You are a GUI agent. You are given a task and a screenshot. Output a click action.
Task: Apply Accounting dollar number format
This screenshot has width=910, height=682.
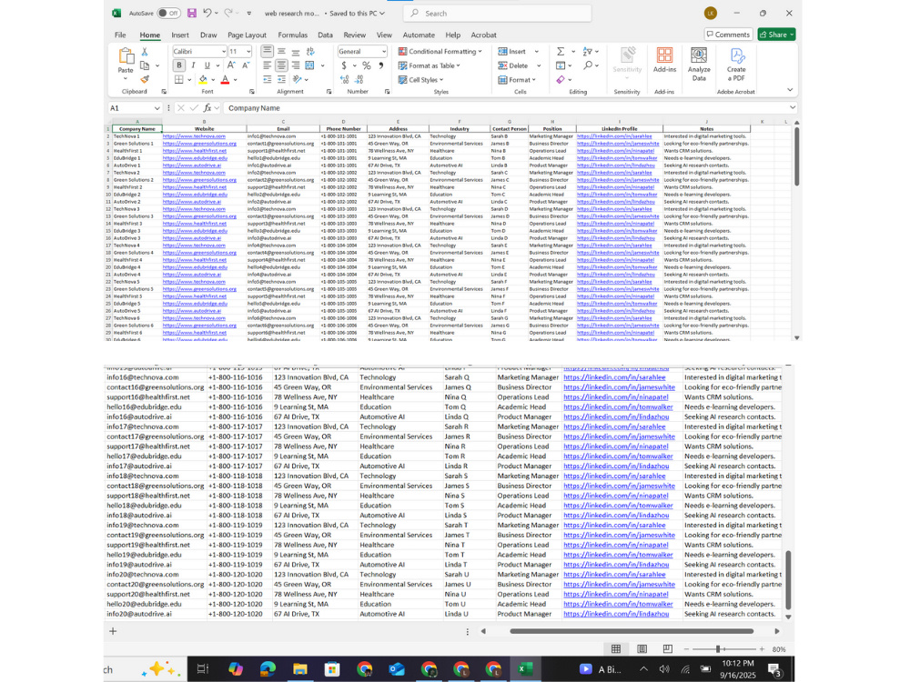click(344, 65)
